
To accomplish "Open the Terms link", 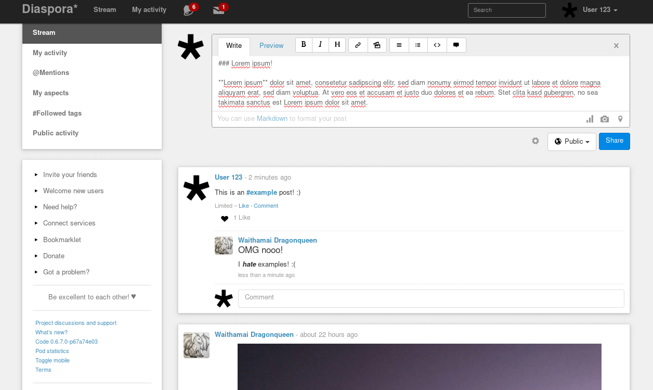I will [43, 370].
